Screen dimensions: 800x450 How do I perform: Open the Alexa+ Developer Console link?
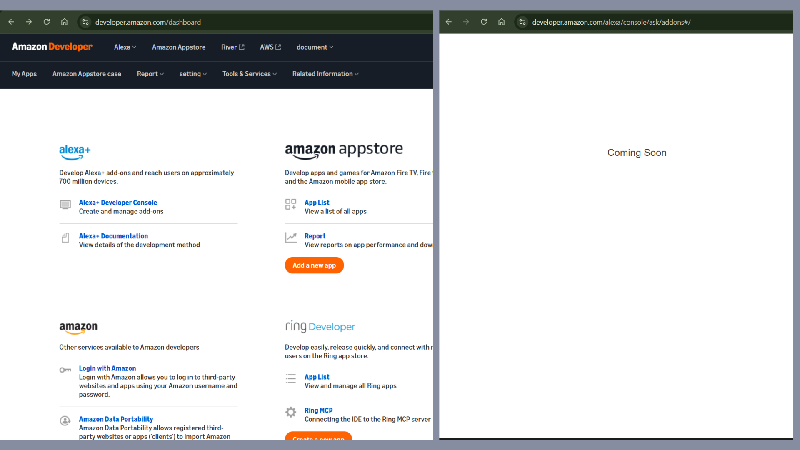[118, 202]
